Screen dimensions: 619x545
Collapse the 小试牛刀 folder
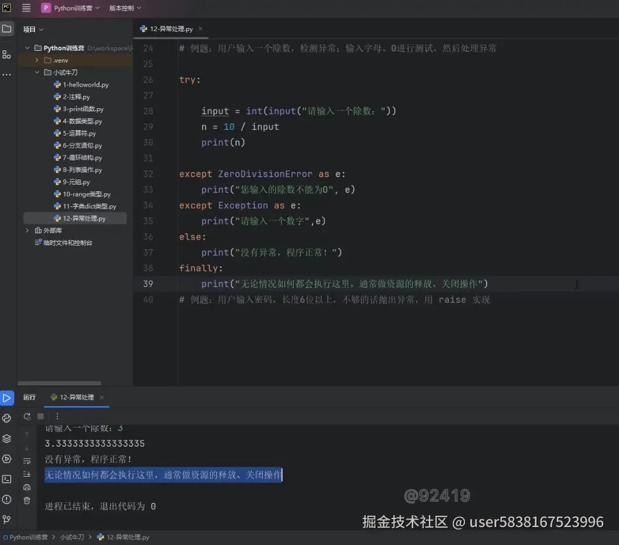click(36, 72)
